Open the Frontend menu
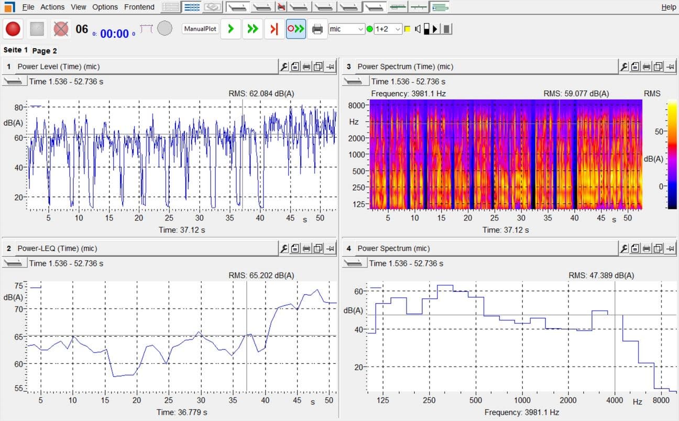The height and width of the screenshot is (421, 679). click(139, 7)
